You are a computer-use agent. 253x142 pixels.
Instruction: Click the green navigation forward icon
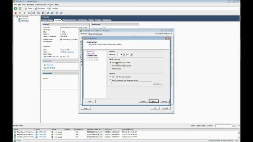pyautogui.click(x=15, y=8)
